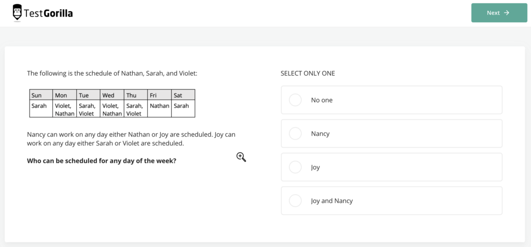Click the TestGorilla wordmark text
Viewport: 531px width, 247px height.
tap(50, 13)
